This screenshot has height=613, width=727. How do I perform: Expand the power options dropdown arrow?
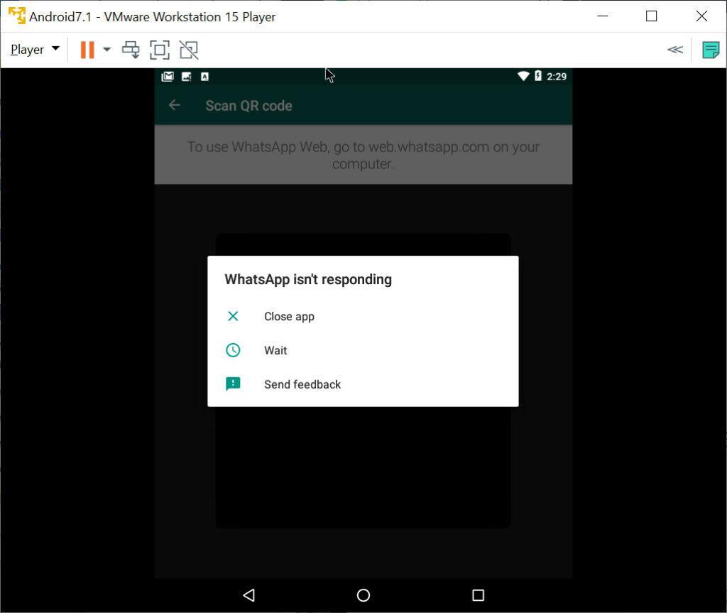(106, 50)
